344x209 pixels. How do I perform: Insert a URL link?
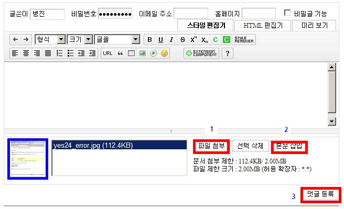click(x=107, y=53)
